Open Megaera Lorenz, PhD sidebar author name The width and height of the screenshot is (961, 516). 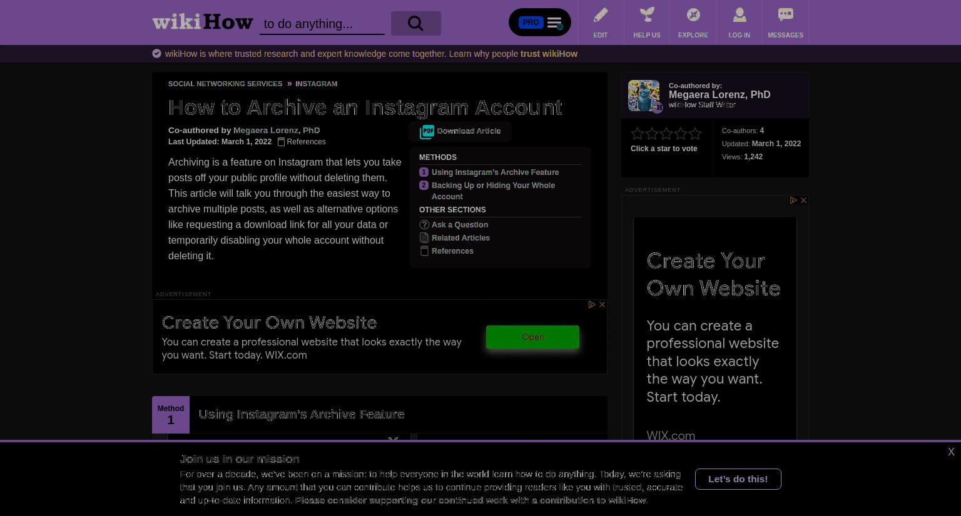(719, 95)
